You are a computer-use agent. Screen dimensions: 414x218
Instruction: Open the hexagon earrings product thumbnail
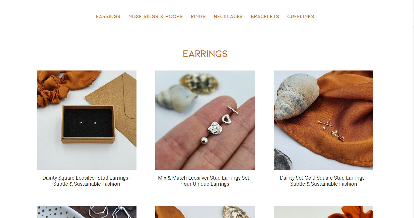87,212
